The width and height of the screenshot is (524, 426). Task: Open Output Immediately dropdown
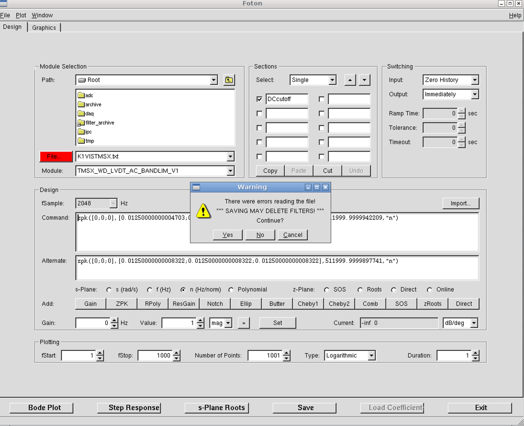pos(475,94)
